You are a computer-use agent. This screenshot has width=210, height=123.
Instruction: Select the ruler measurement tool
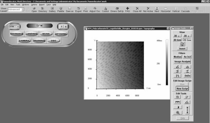click(177, 102)
